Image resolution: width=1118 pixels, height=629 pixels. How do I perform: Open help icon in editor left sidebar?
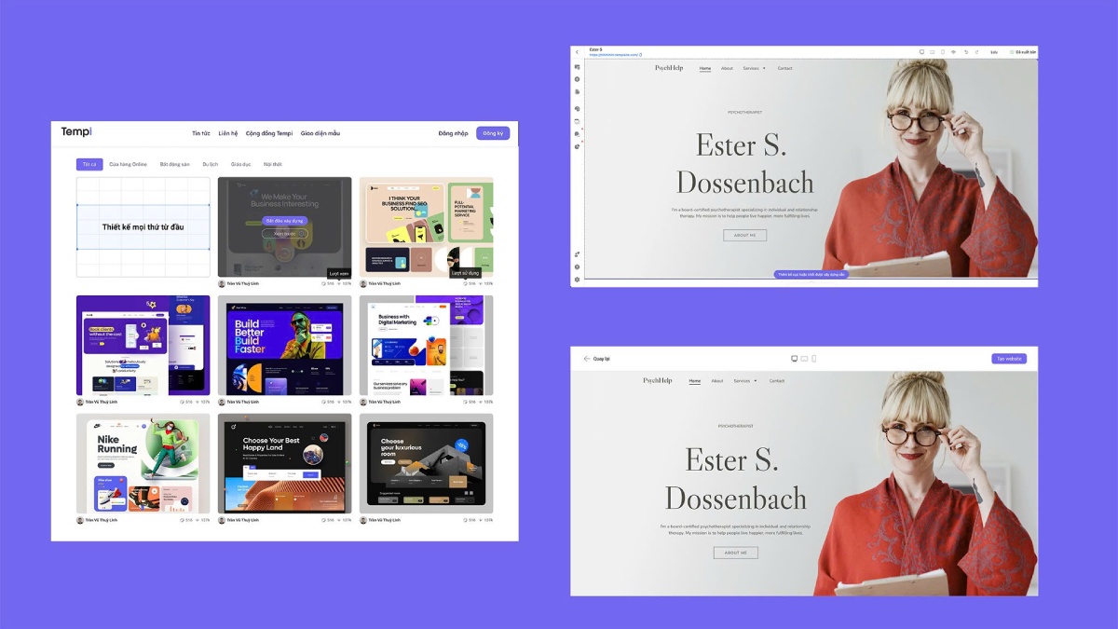(x=578, y=267)
